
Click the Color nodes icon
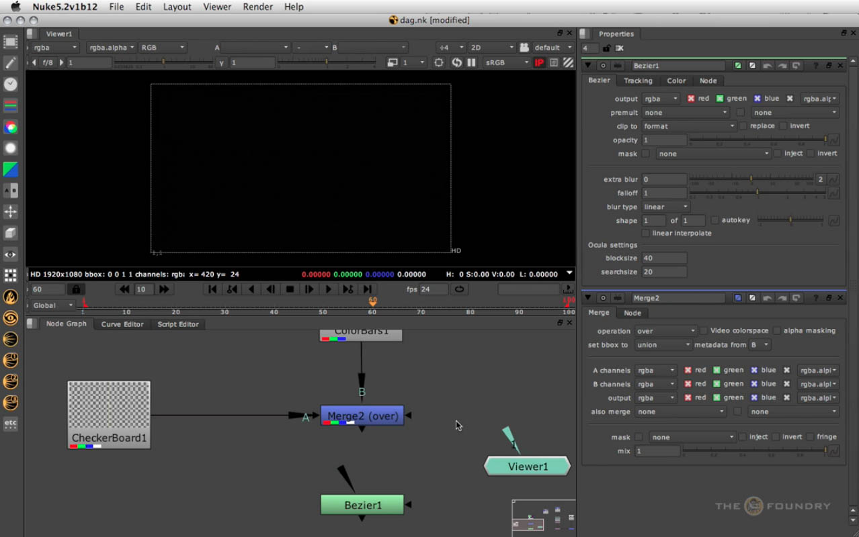(11, 126)
